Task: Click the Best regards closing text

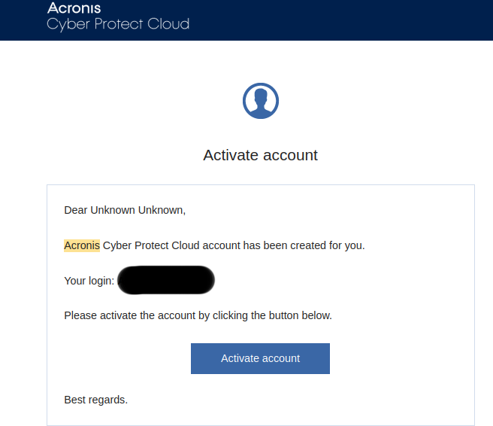Action: tap(96, 400)
